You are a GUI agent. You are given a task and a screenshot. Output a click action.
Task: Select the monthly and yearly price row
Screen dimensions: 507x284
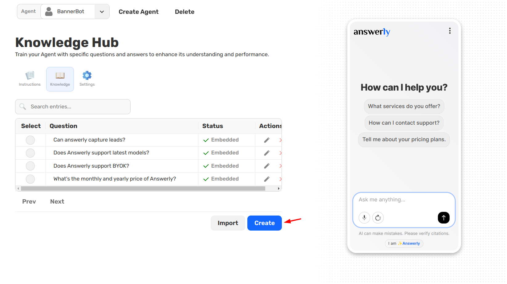30,179
